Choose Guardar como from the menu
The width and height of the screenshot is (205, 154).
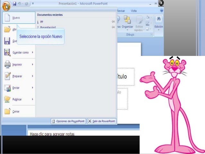click(x=19, y=52)
